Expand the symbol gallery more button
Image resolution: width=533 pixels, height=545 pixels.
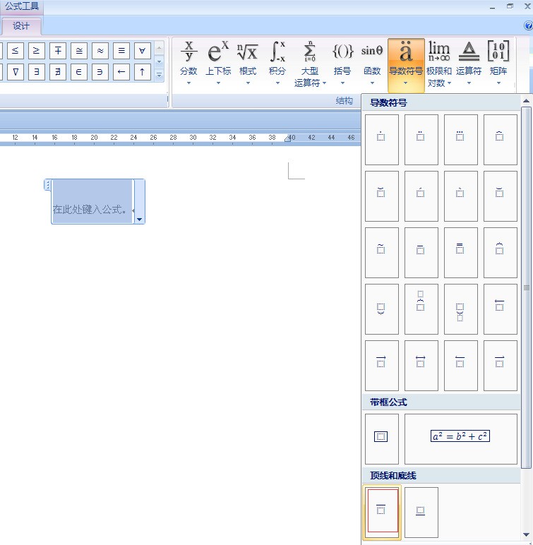pos(159,75)
